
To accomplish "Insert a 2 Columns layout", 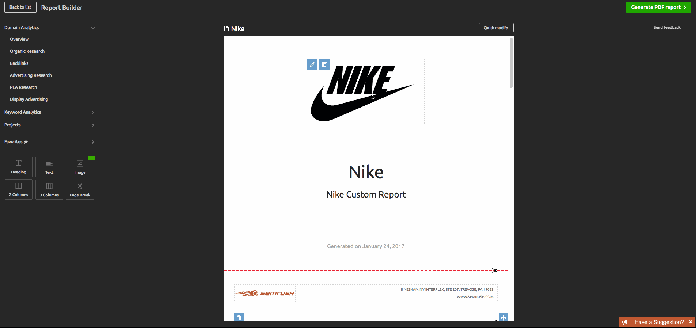I will coord(19,190).
